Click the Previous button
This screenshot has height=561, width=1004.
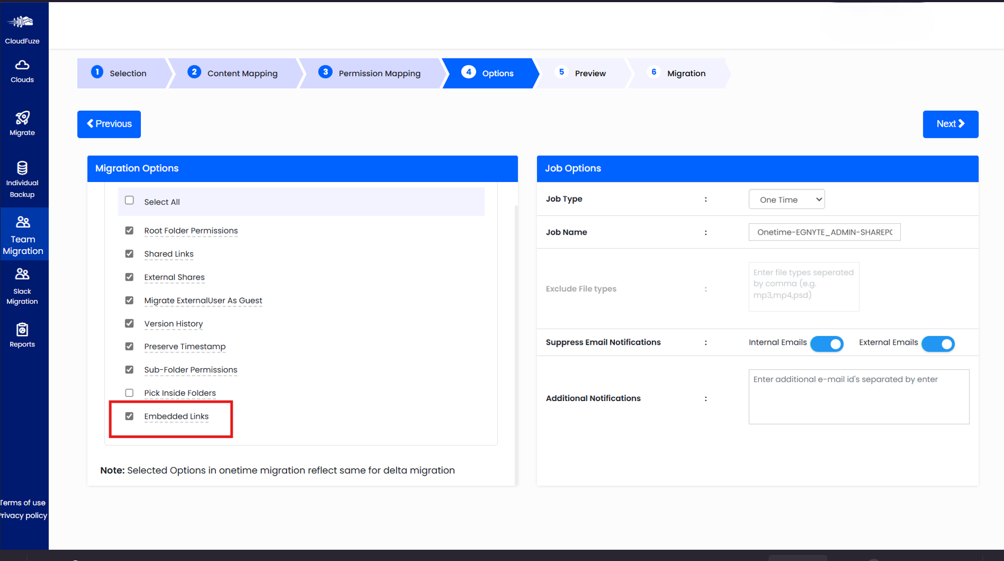tap(109, 124)
